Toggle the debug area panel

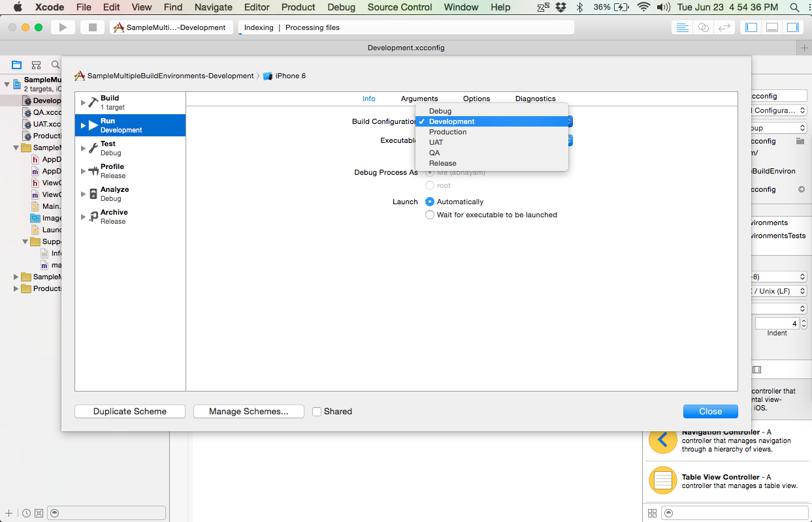point(772,27)
